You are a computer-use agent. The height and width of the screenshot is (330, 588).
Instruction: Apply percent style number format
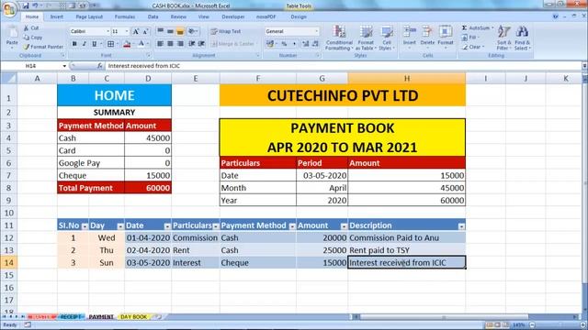[284, 44]
